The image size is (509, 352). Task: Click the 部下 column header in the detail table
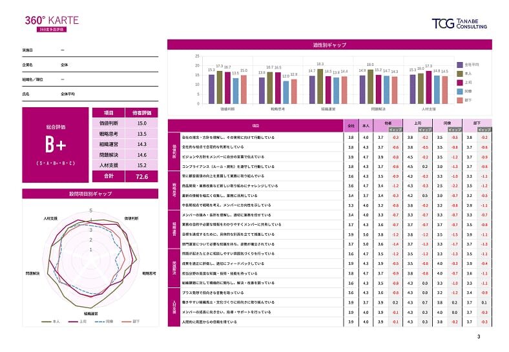477,123
